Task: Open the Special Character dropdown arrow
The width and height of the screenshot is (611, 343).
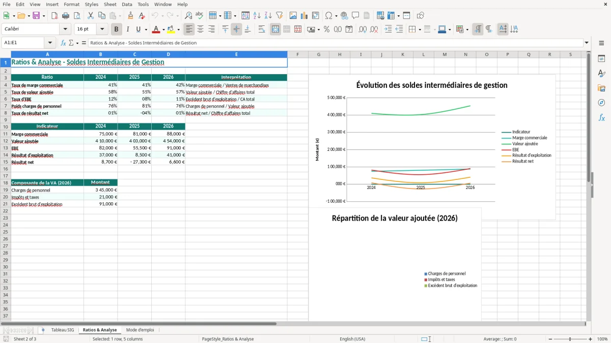Action: coord(337,16)
